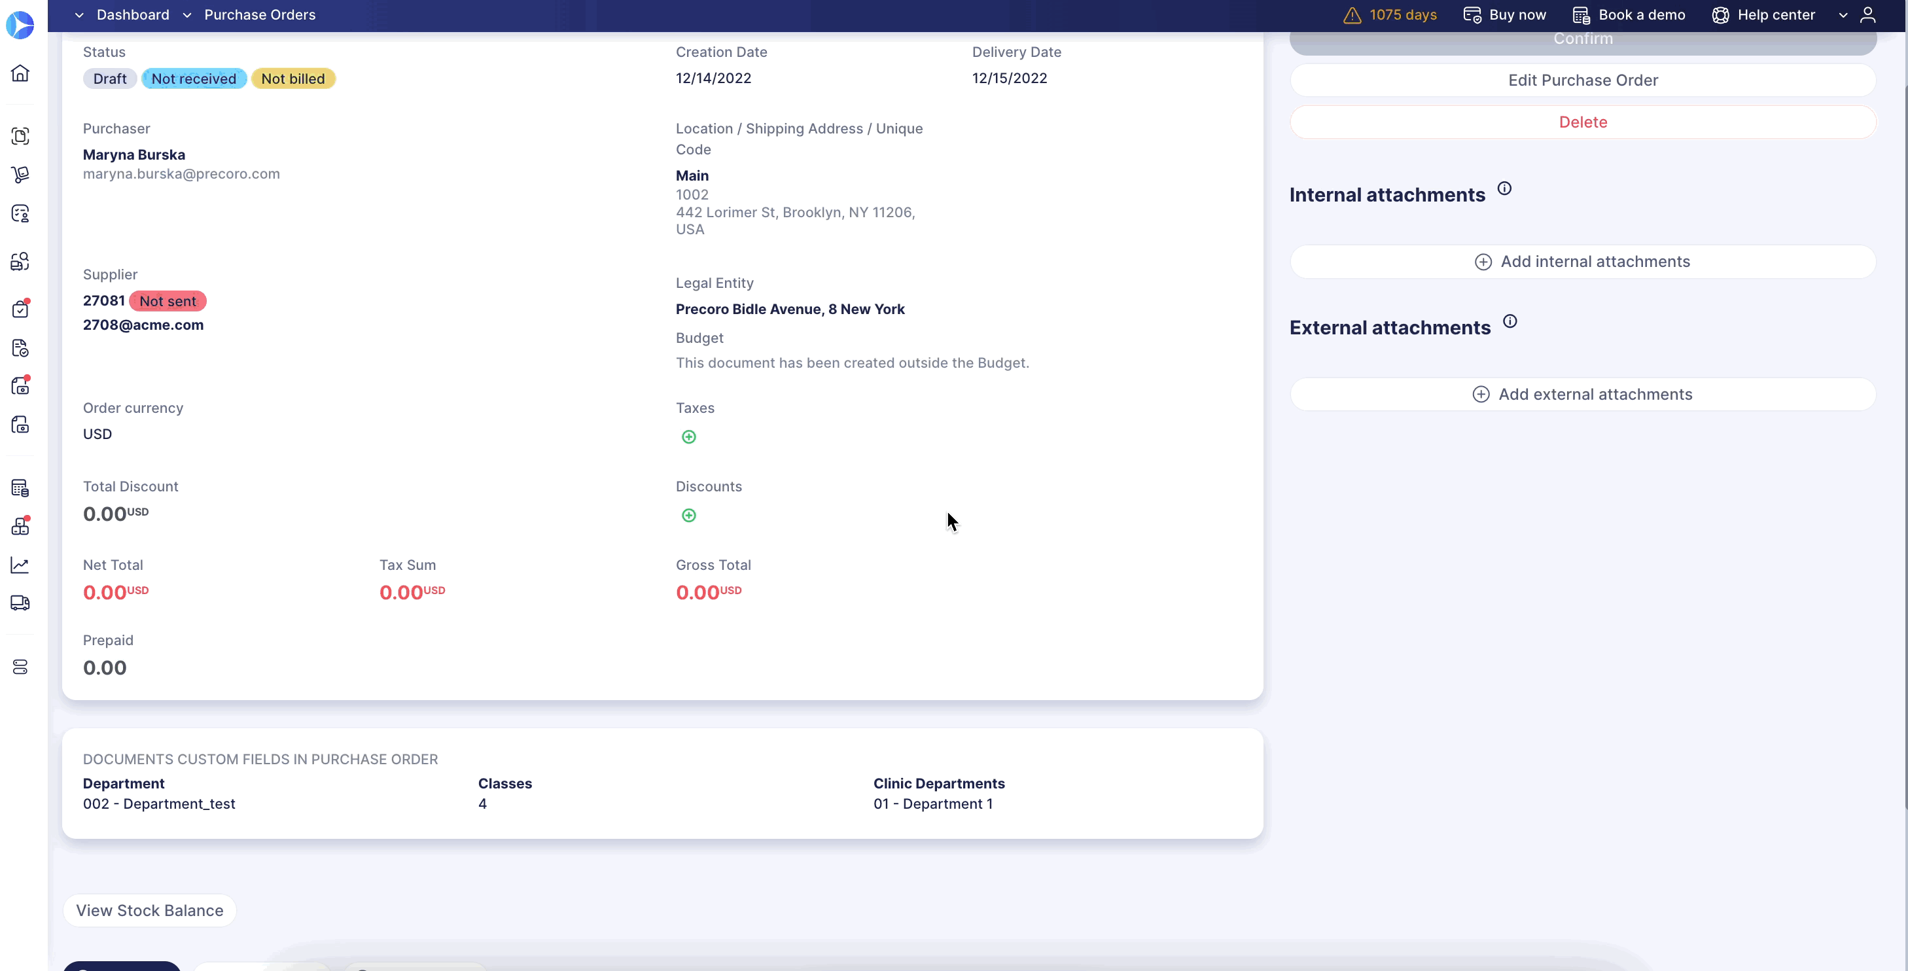The height and width of the screenshot is (971, 1908).
Task: Click creation date 12/14/2022
Action: [x=713, y=79]
